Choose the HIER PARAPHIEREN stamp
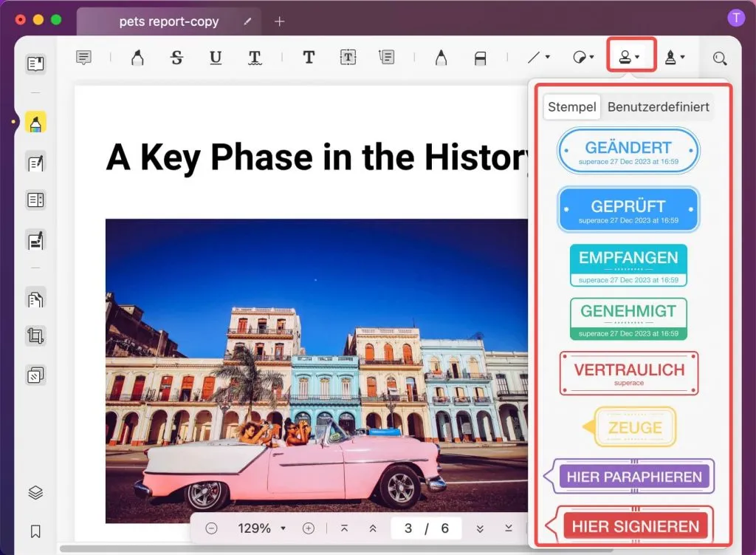This screenshot has height=555, width=756. [629, 477]
